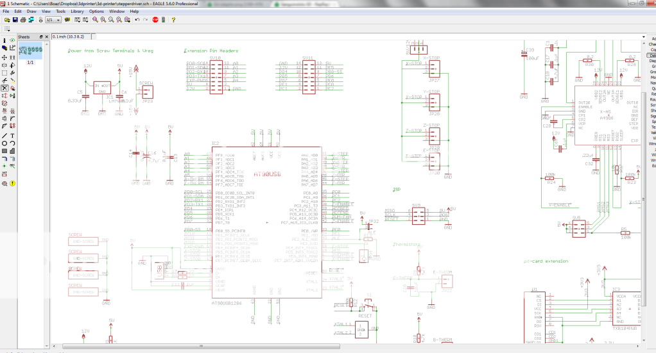Click the Print toolbar icon
The image size is (656, 353).
point(22,20)
